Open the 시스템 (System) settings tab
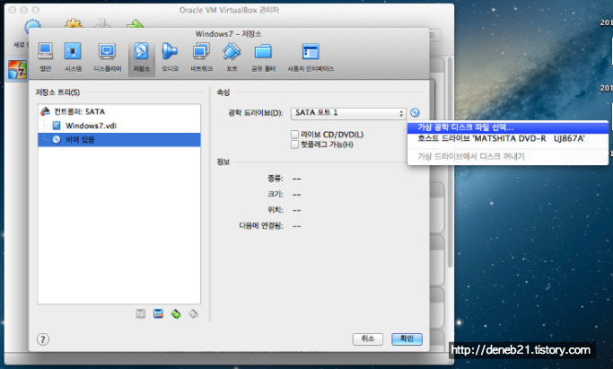 [x=73, y=57]
